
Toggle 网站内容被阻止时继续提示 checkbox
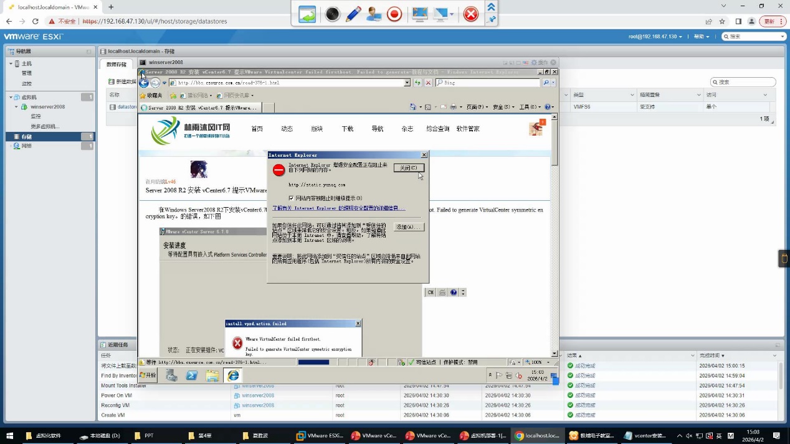pos(291,198)
